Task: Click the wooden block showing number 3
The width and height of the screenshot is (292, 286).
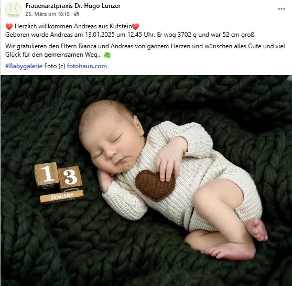Action: click(x=70, y=178)
